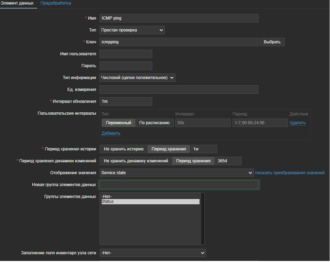Expand the Заполнение поля инвентаря dropdown
The height and width of the screenshot is (262, 330).
(x=153, y=253)
